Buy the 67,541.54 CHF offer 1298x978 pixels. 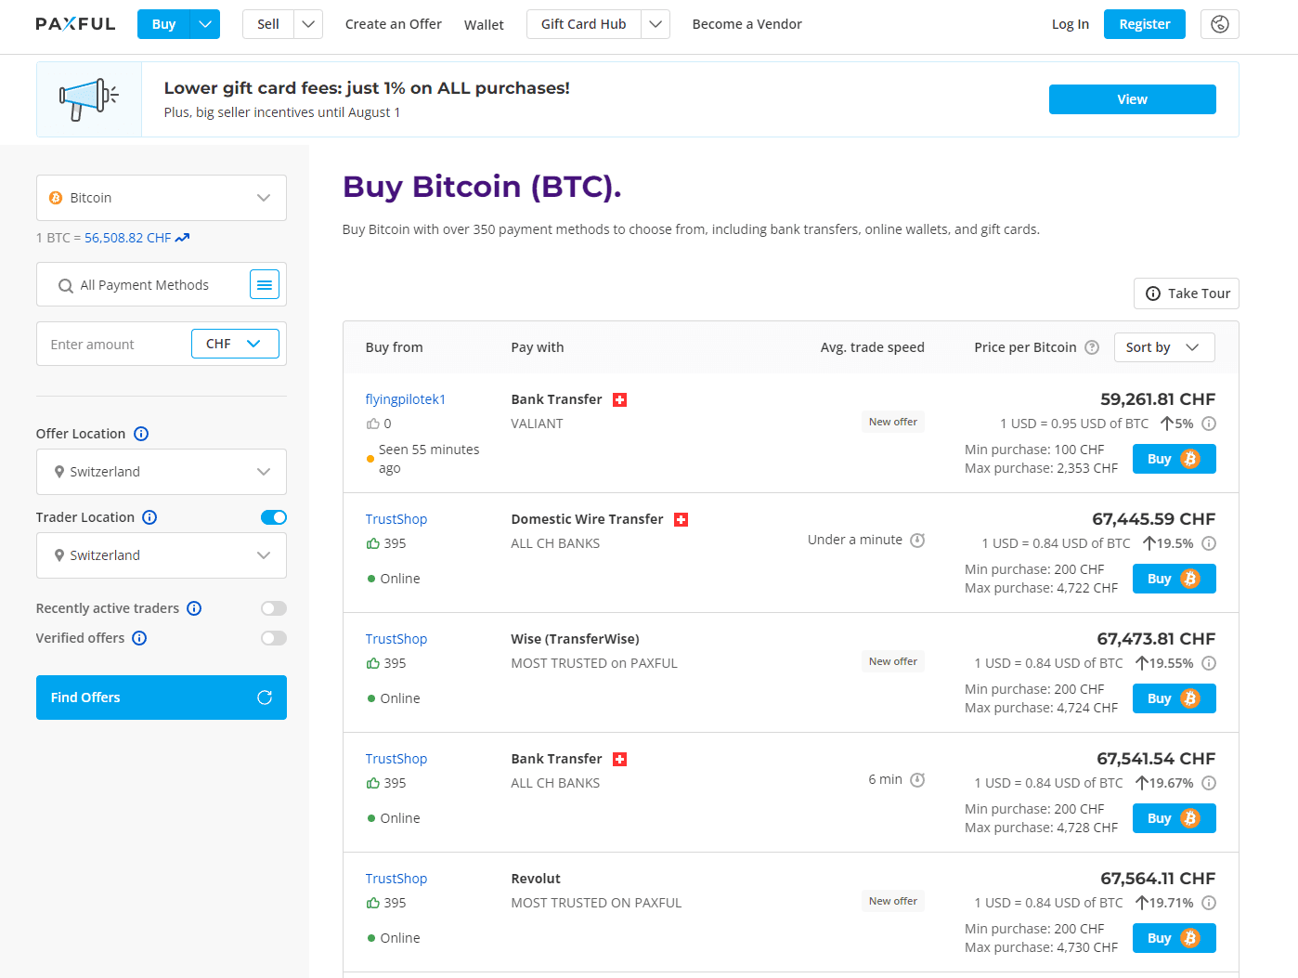pyautogui.click(x=1175, y=818)
